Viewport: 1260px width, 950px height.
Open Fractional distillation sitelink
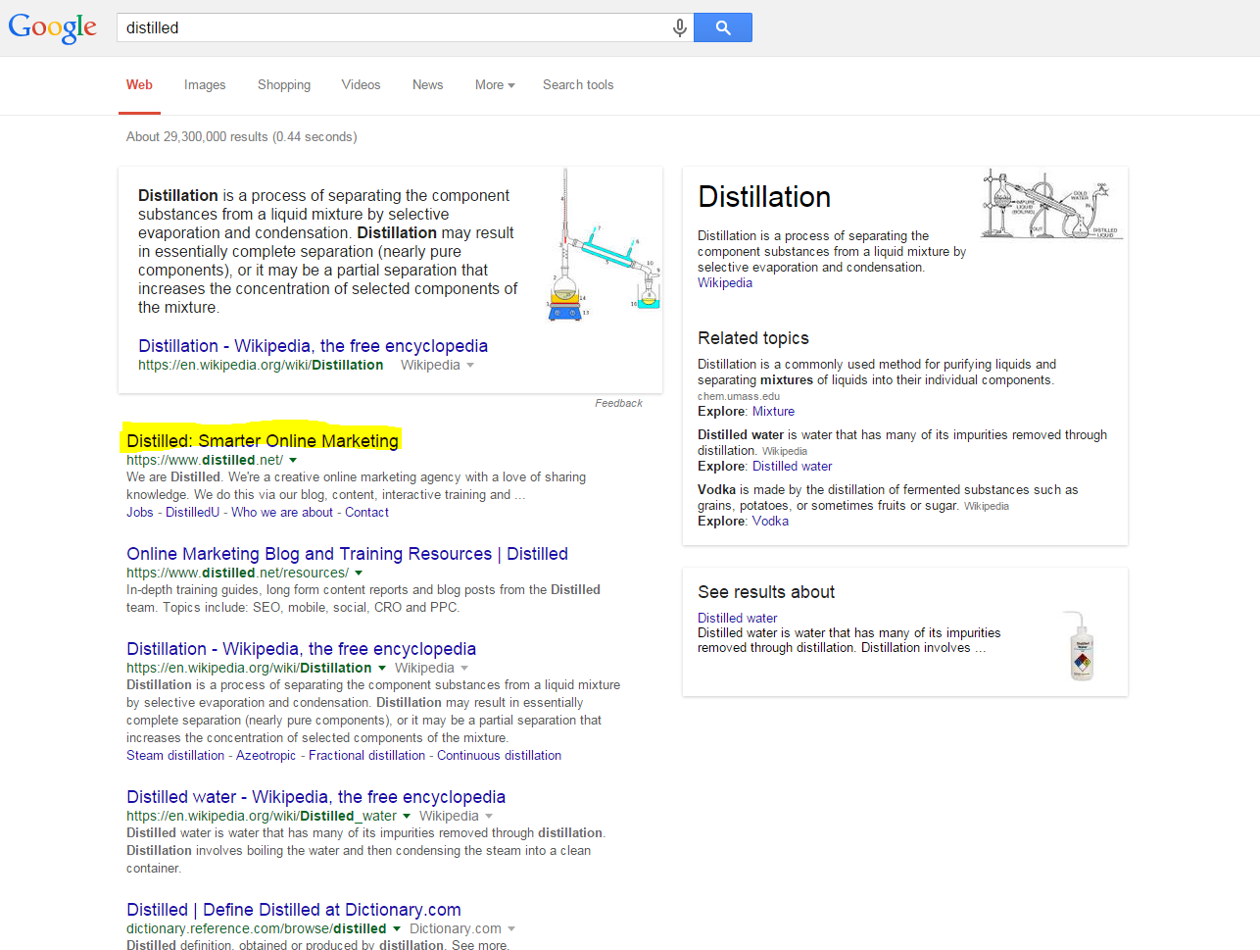click(366, 756)
